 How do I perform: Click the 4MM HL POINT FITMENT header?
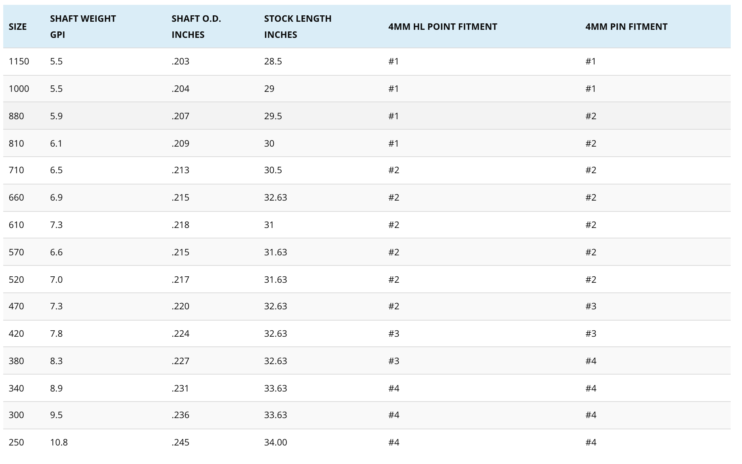click(443, 27)
